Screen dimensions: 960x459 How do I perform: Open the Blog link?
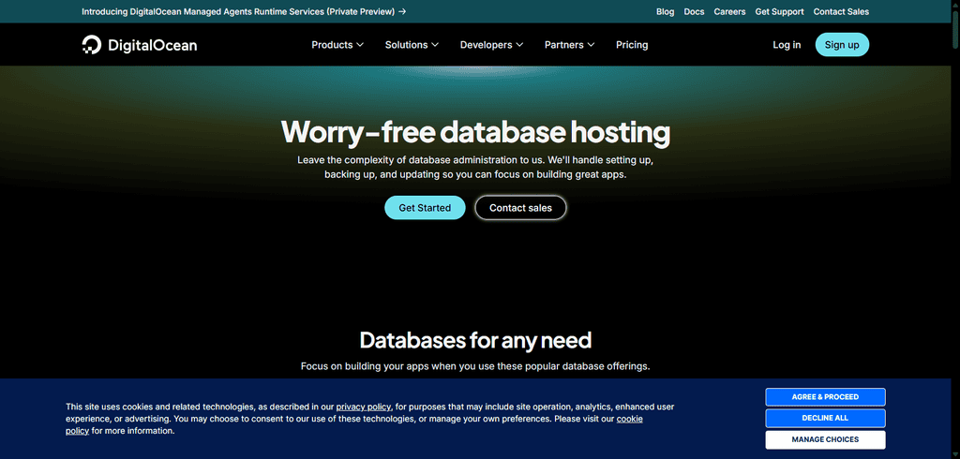pyautogui.click(x=665, y=11)
